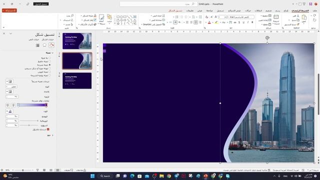Click the Format Painter brush icon
320x180 pixels.
(298, 24)
